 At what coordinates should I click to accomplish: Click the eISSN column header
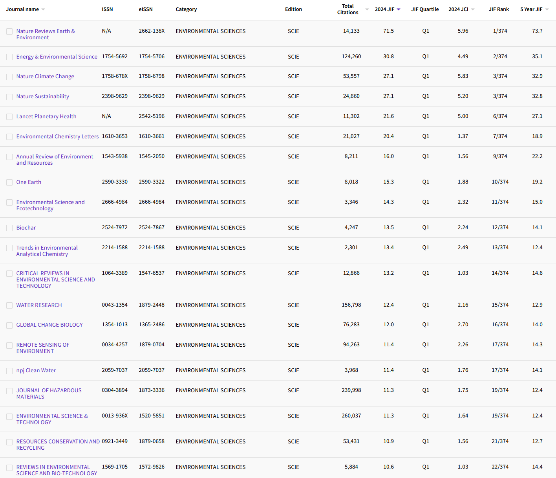146,9
